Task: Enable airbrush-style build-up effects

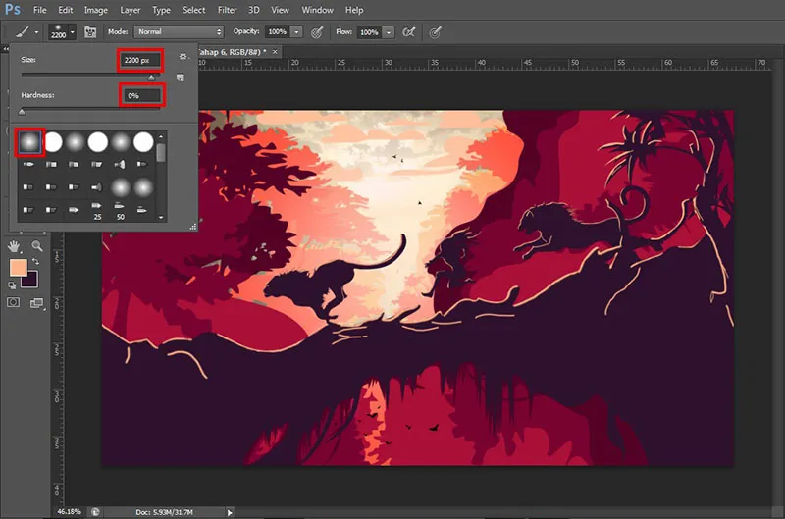Action: pyautogui.click(x=409, y=32)
